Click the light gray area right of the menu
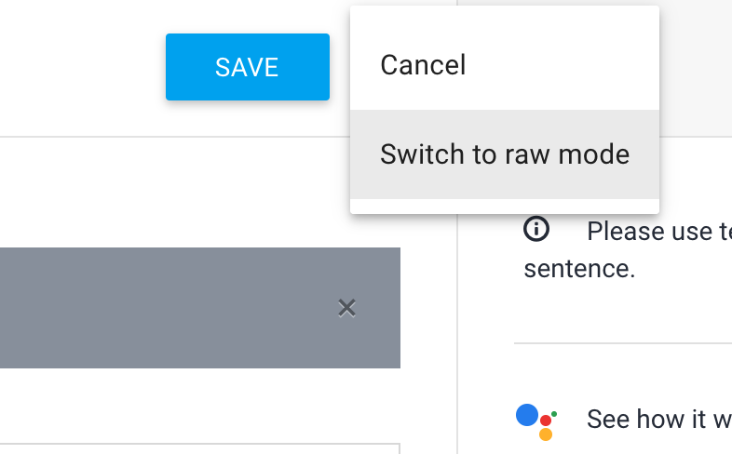Viewport: 732px width, 454px height. pos(696,65)
